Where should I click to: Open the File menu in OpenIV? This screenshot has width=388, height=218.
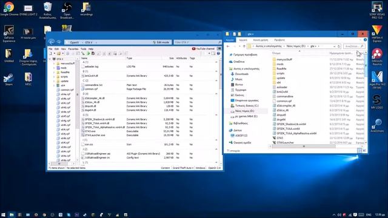coord(50,49)
